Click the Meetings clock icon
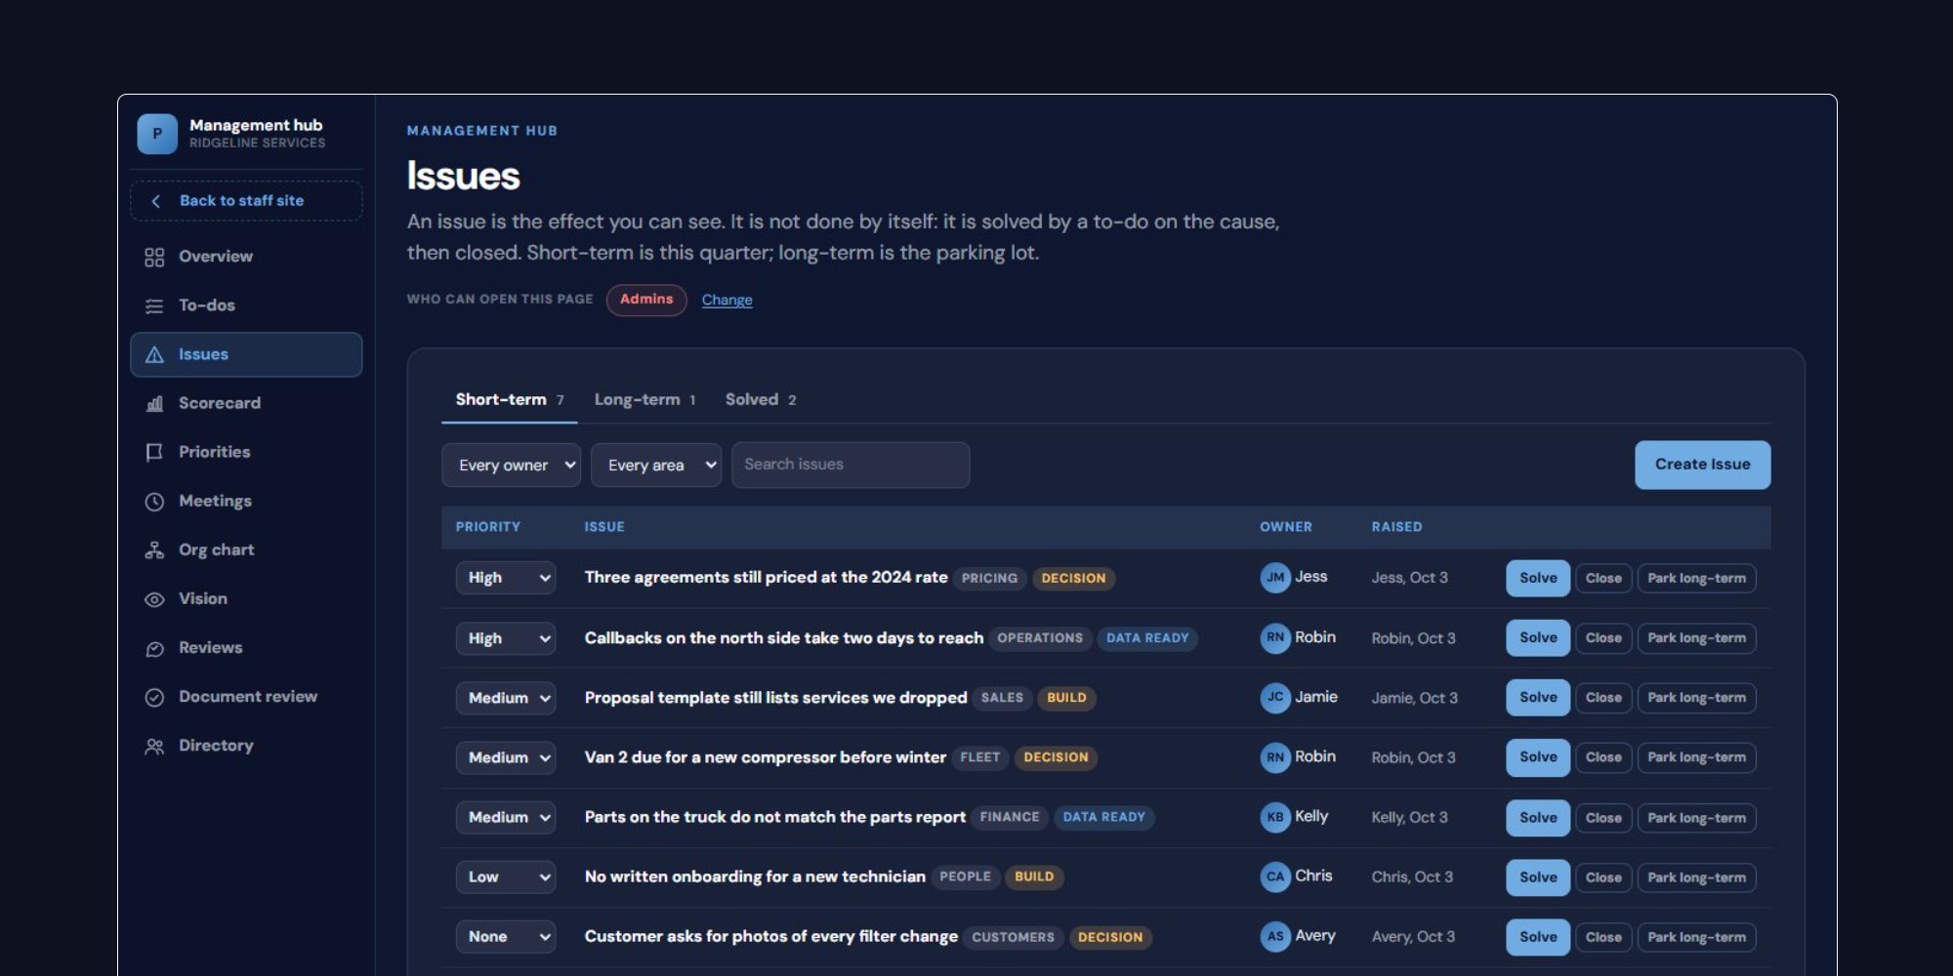 (154, 502)
